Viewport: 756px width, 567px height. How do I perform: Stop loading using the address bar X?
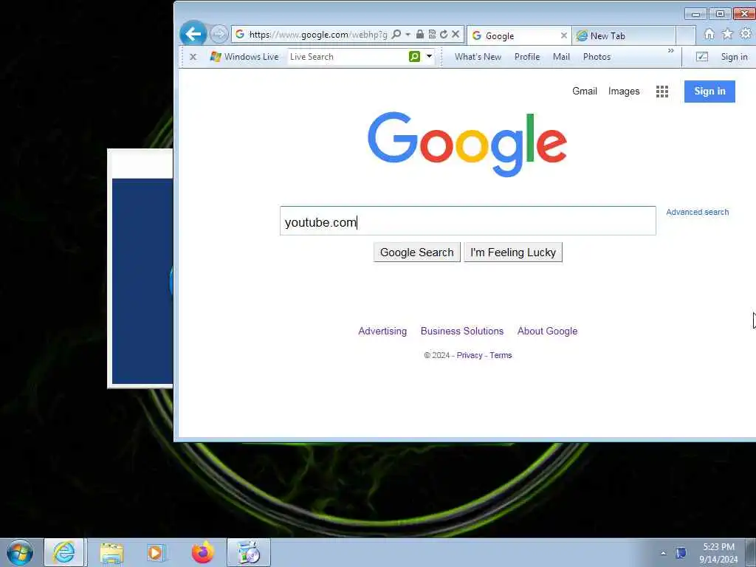pyautogui.click(x=455, y=34)
